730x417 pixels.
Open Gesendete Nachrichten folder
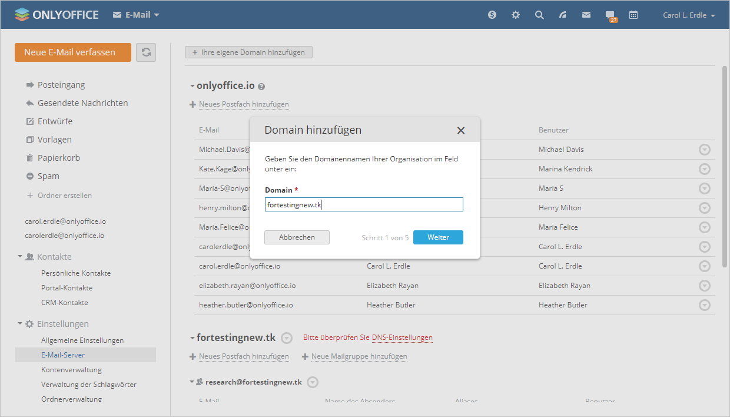pos(82,103)
